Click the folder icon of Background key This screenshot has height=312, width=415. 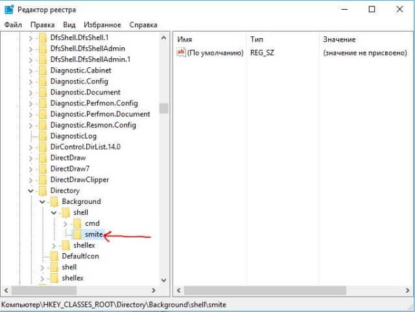[54, 201]
